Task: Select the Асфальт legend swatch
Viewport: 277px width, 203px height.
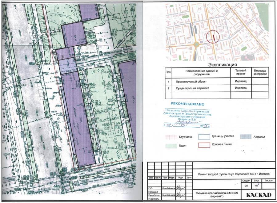Action: (246, 136)
